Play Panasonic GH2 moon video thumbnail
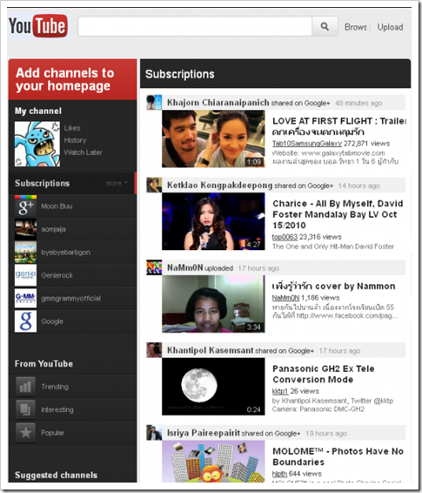Image resolution: width=422 pixels, height=493 pixels. click(x=213, y=387)
